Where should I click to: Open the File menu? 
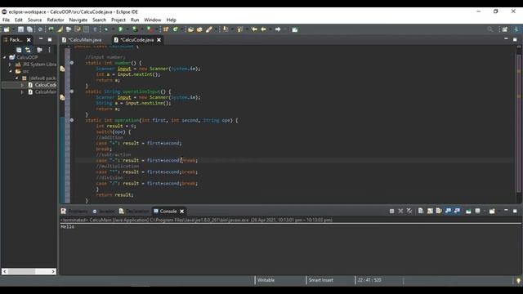(6, 20)
